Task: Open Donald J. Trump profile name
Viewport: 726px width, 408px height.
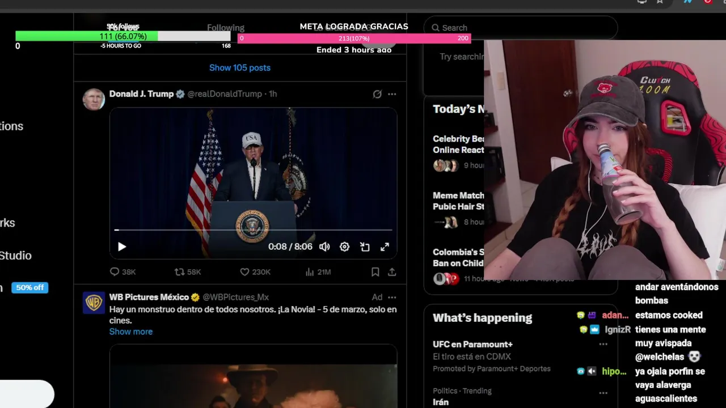Action: click(x=141, y=94)
